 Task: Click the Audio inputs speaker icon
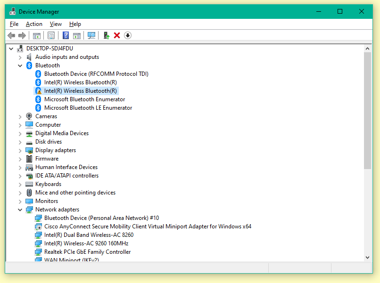point(29,57)
